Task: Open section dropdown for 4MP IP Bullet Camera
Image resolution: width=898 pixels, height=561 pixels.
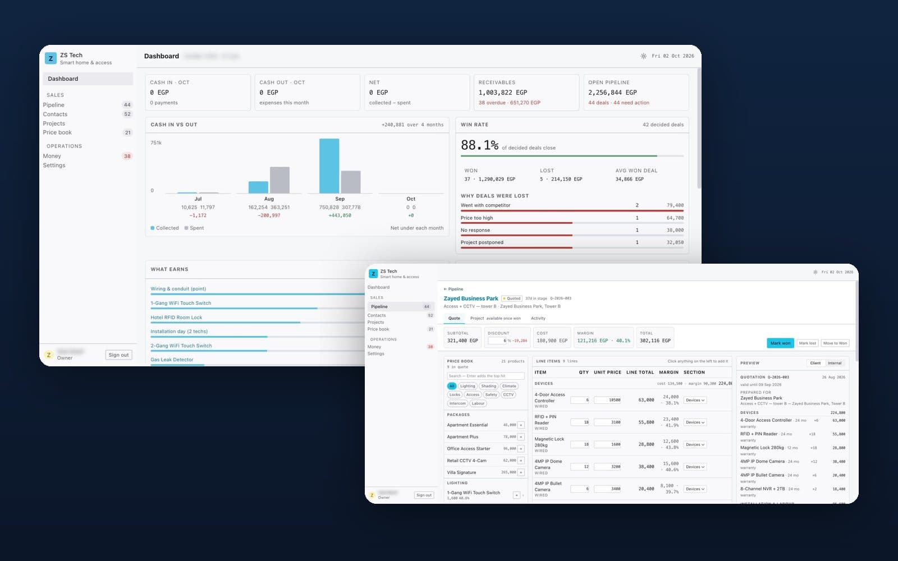Action: (x=695, y=489)
